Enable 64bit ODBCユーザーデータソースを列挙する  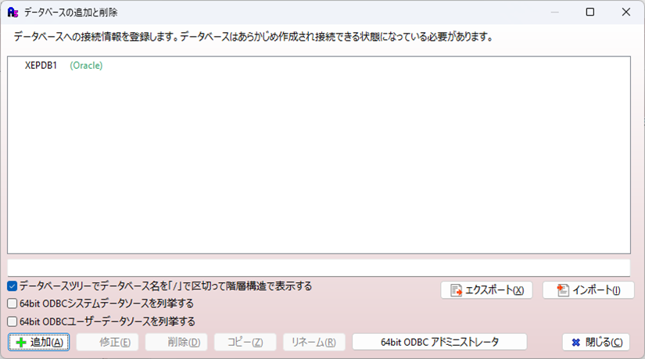coord(13,321)
